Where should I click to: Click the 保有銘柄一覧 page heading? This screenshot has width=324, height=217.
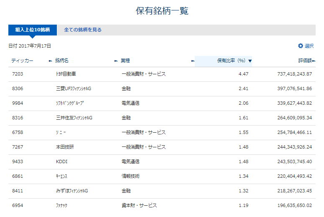click(x=162, y=11)
